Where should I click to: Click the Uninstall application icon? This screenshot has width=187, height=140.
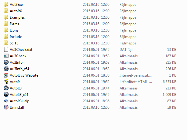point(6,108)
